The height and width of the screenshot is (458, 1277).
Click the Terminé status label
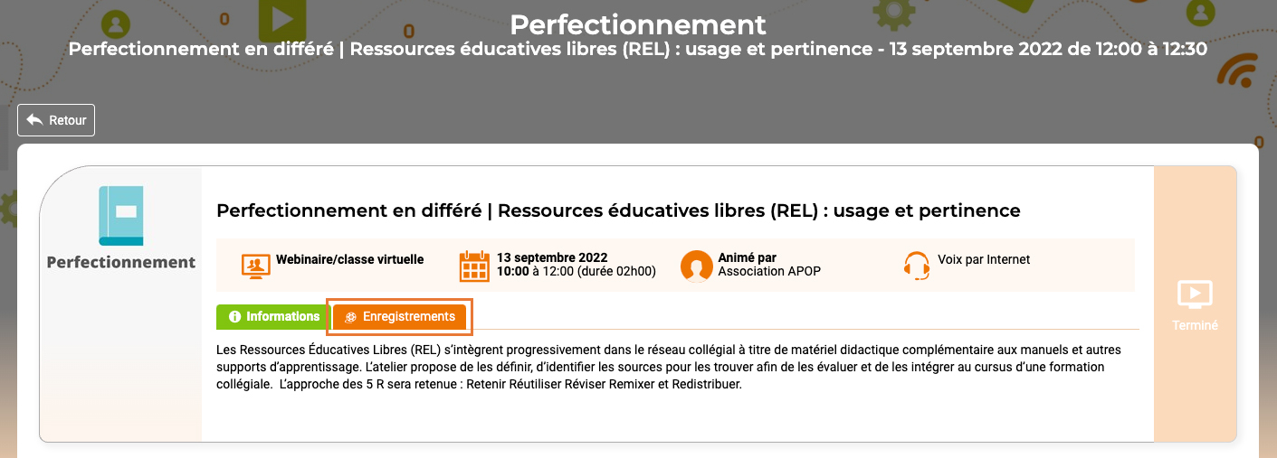tap(1195, 325)
